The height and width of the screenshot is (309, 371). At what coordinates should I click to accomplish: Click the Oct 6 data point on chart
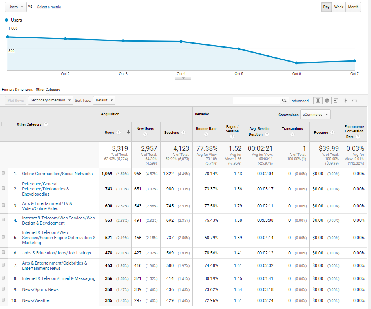pos(296,63)
